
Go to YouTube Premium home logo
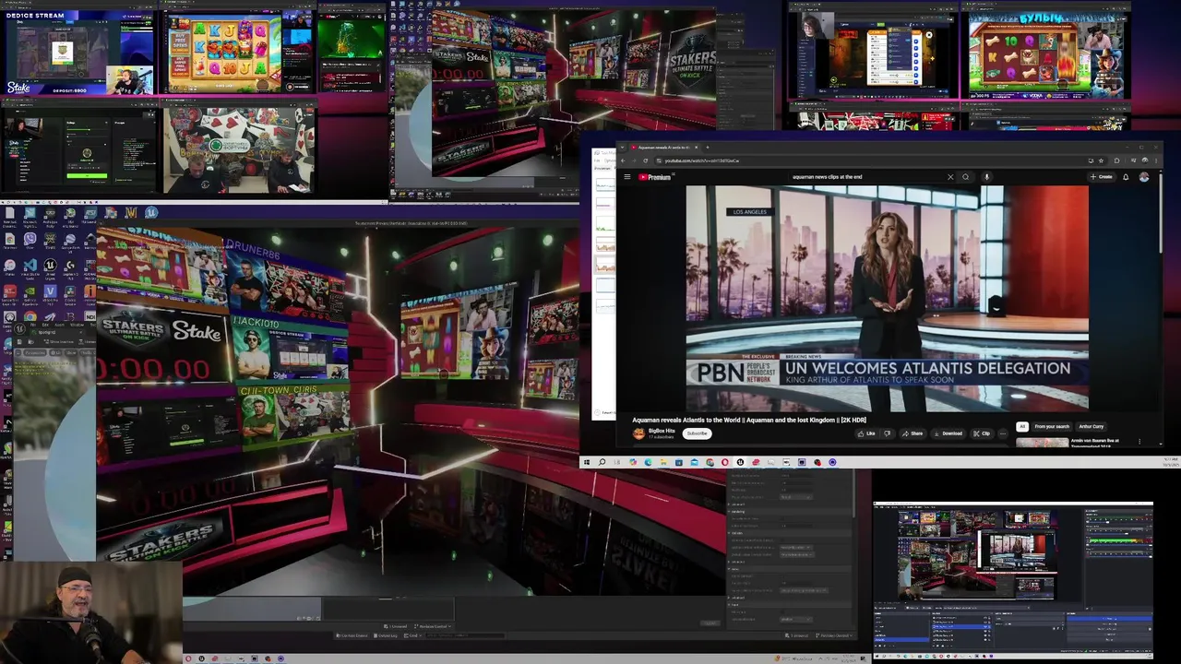[655, 177]
